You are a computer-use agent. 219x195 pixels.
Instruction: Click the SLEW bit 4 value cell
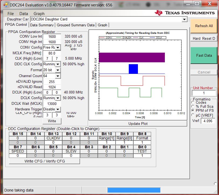[x=71, y=156]
